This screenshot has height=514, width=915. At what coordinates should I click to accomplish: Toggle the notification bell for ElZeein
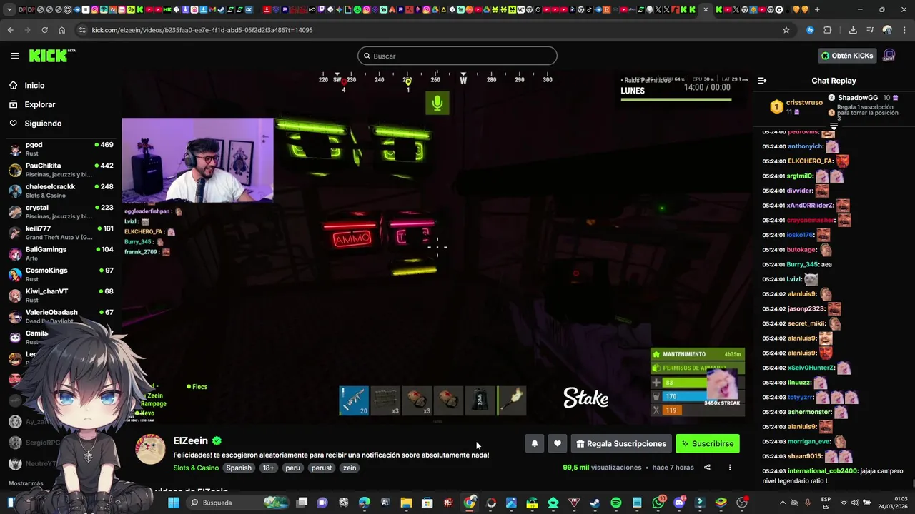[534, 443]
